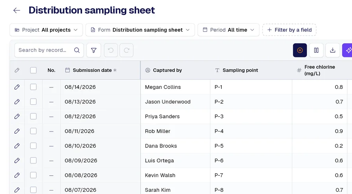Image resolution: width=352 pixels, height=194 pixels.
Task: Click the P-4 sampling point cell
Action: (x=251, y=131)
